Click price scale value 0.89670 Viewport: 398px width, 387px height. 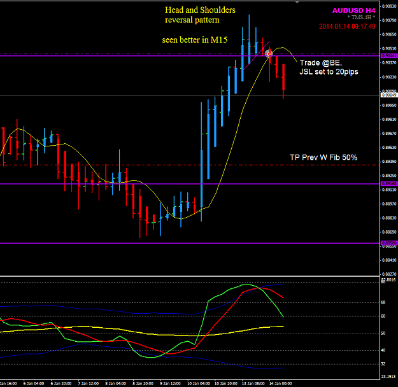389,133
